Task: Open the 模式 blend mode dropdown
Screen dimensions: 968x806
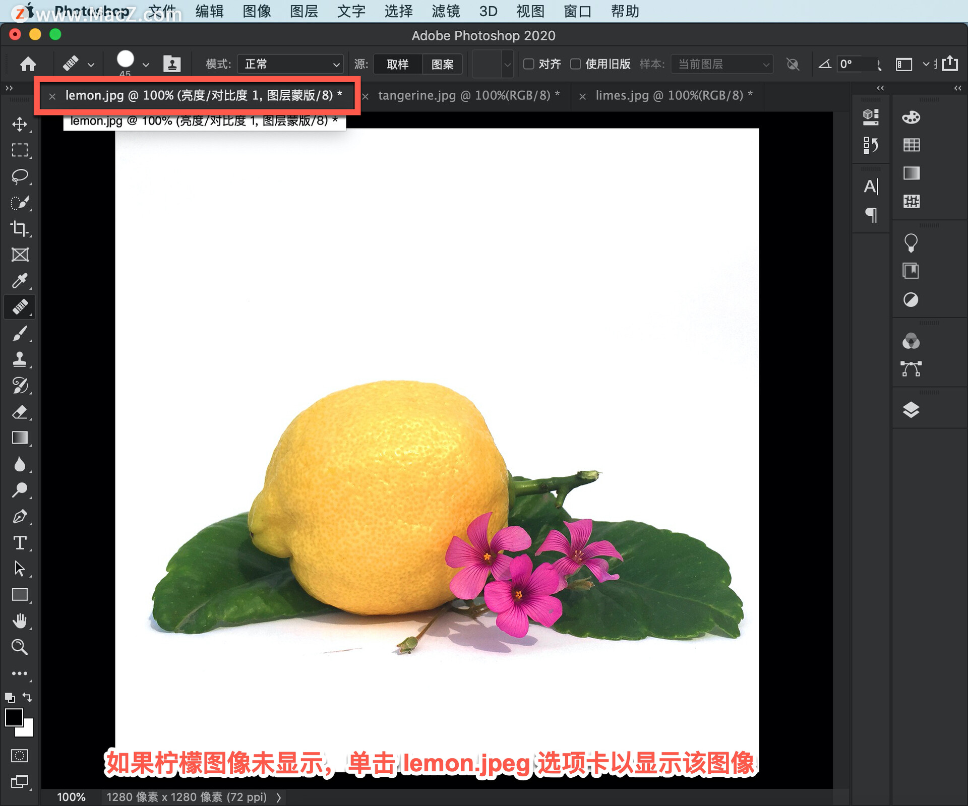Action: [291, 64]
